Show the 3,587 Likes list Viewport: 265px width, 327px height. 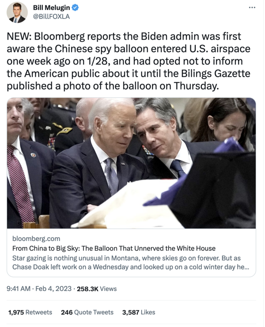pyautogui.click(x=139, y=313)
